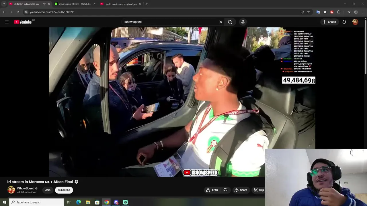
Task: Subscribe to IShowSpeed channel
Action: (x=64, y=190)
